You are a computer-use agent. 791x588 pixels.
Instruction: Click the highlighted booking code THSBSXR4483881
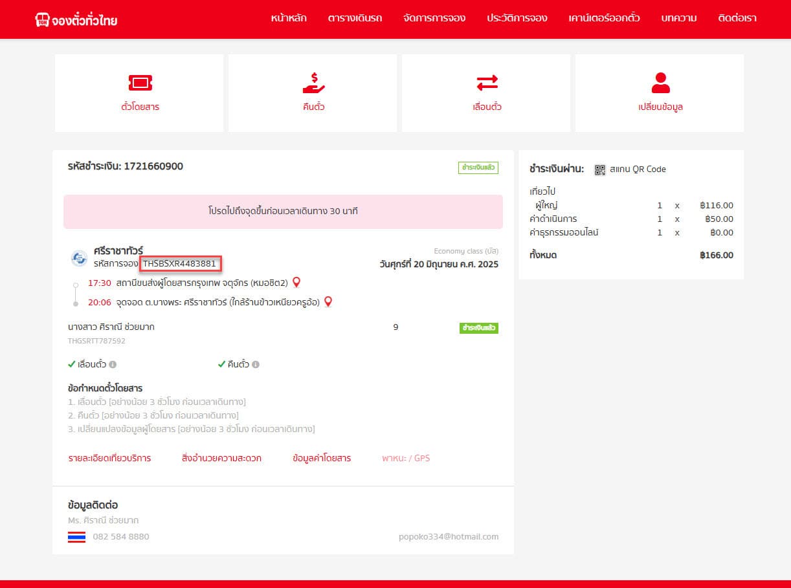[181, 263]
